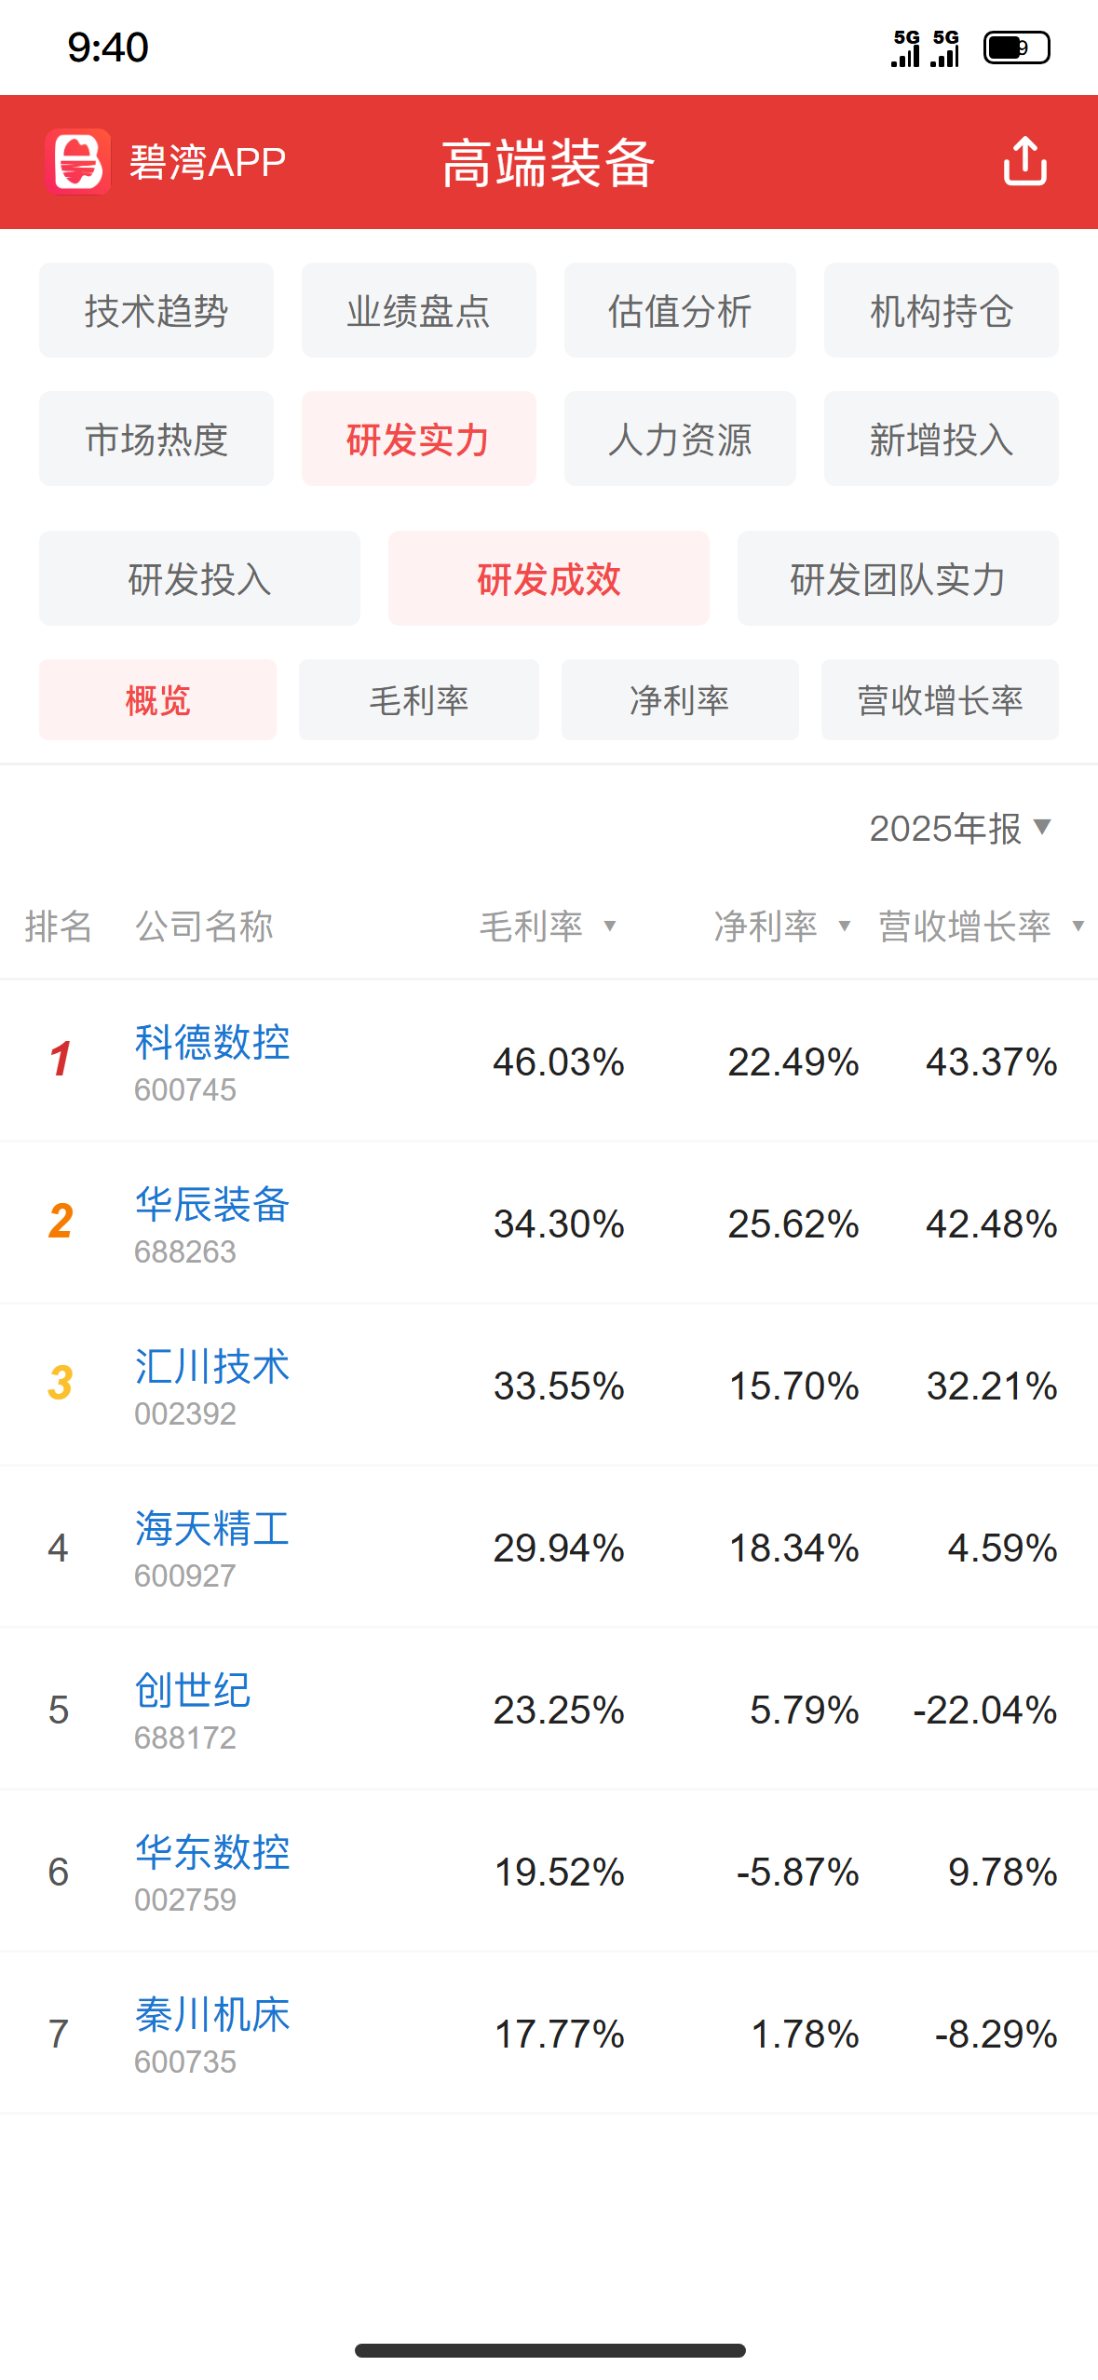Tap the rank 2 badge icon

(61, 1222)
